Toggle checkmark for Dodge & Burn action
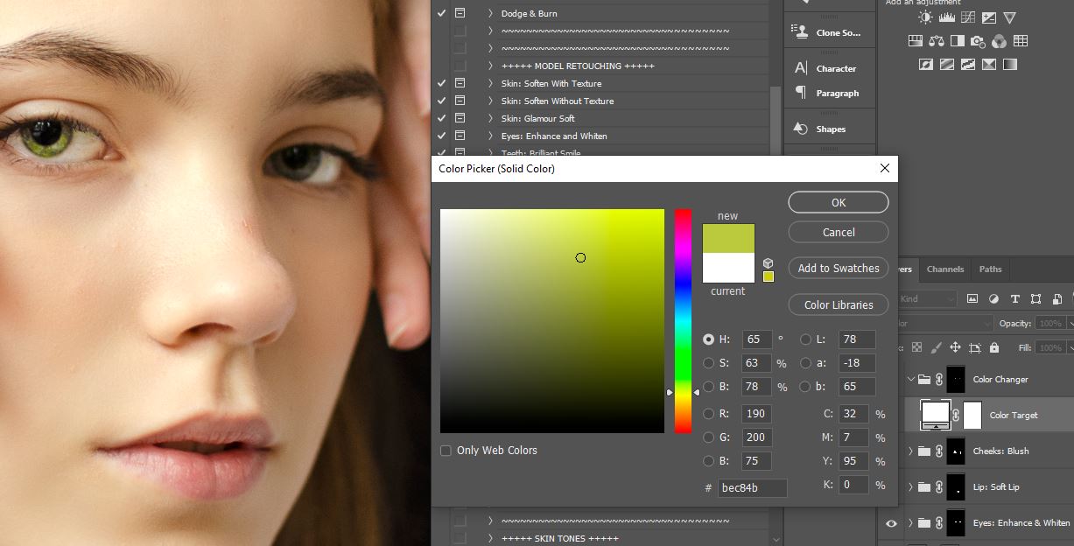The image size is (1074, 546). (x=441, y=13)
